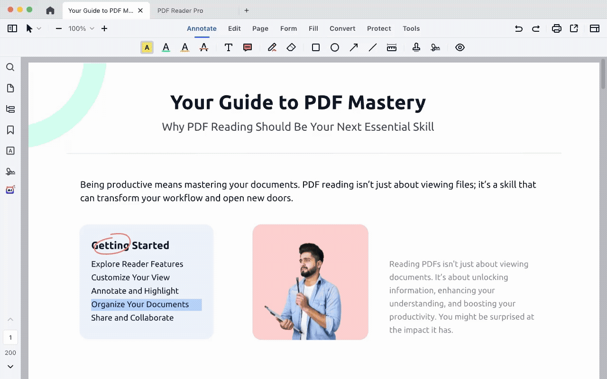Open the Signature tool in toolbar
The image size is (607, 379).
click(x=435, y=47)
